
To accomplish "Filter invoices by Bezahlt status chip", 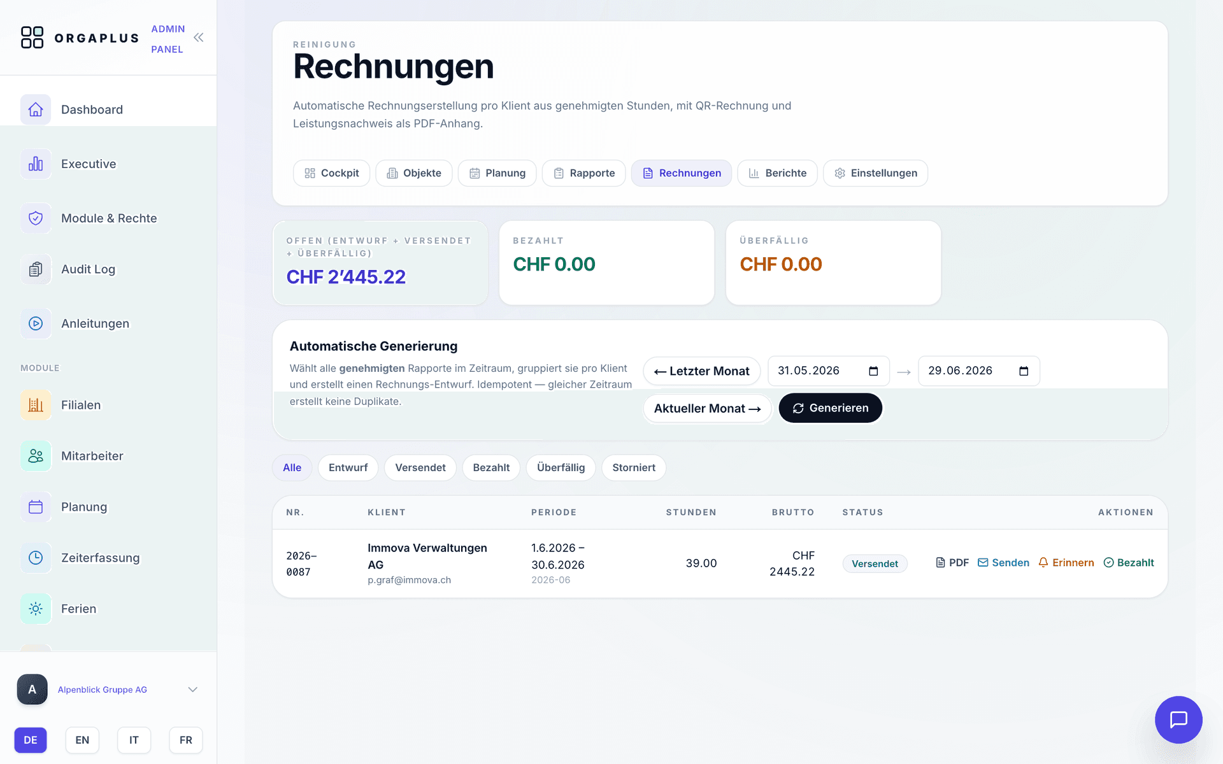I will 491,468.
